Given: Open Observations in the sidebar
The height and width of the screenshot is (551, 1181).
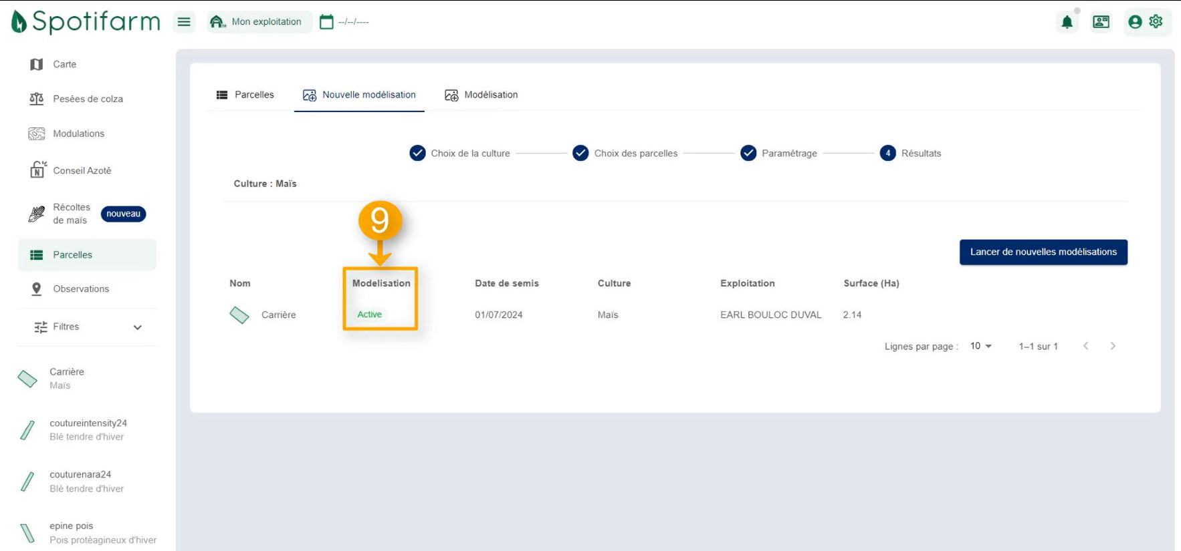Looking at the screenshot, I should [80, 289].
